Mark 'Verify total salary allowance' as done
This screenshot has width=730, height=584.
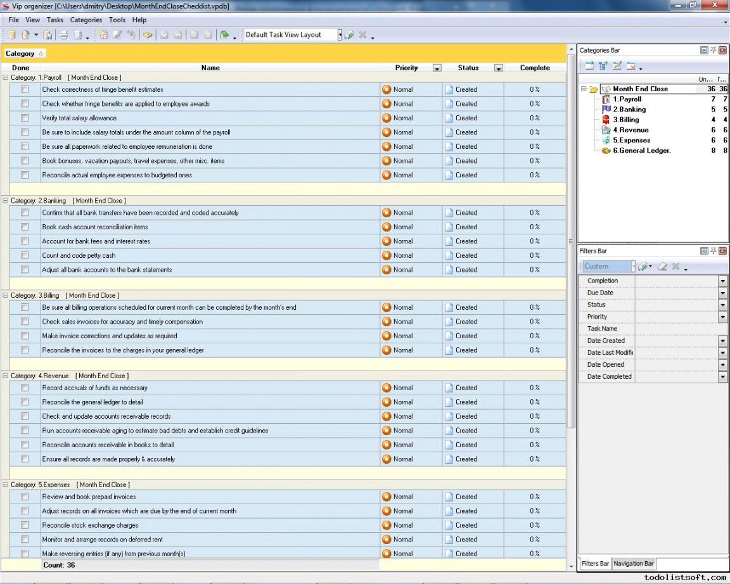click(25, 118)
